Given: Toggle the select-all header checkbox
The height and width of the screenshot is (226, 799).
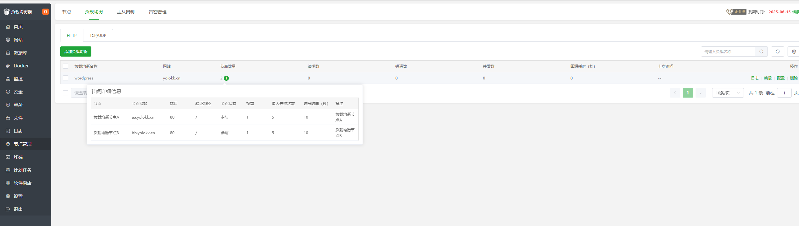Looking at the screenshot, I should point(66,66).
